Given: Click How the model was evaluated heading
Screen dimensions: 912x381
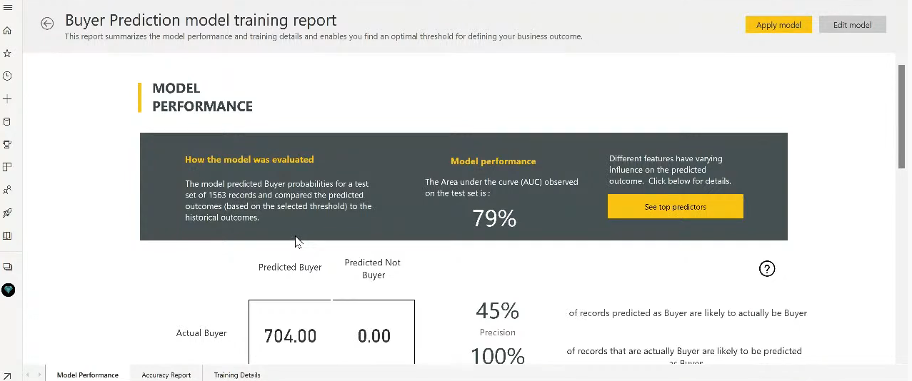Looking at the screenshot, I should pos(249,160).
